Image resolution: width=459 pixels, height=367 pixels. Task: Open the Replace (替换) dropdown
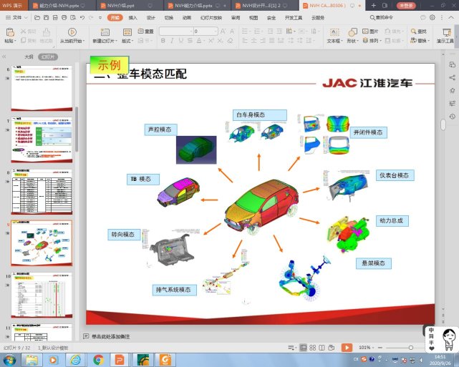pos(420,40)
